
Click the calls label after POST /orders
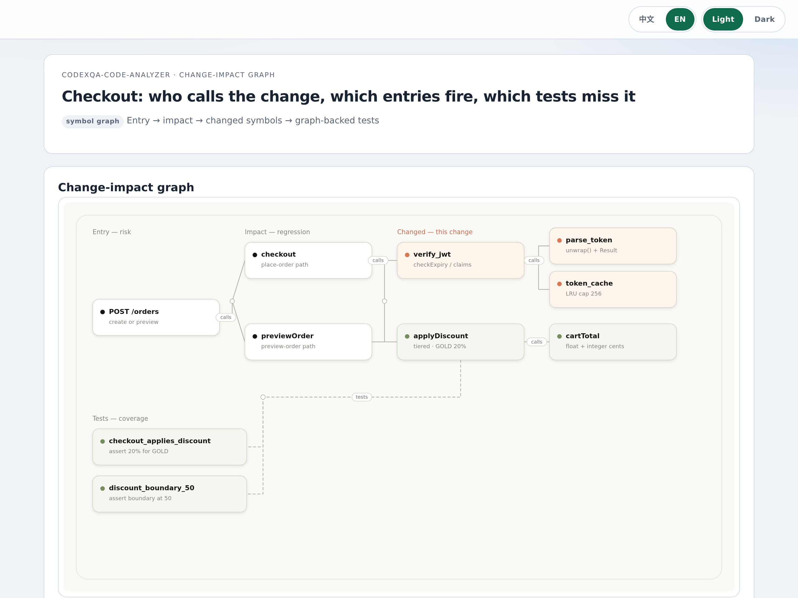pos(226,317)
